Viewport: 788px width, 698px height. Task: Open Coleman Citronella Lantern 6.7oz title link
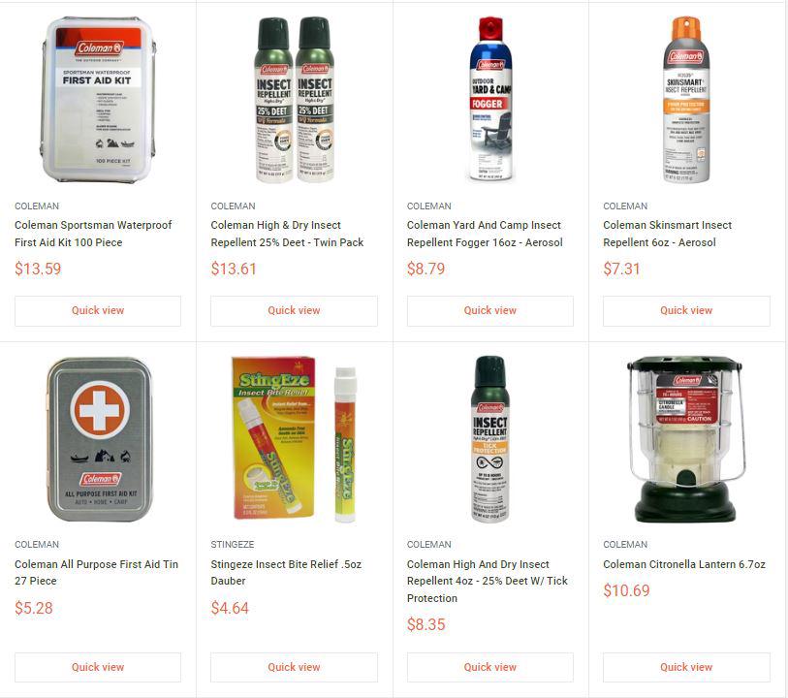pyautogui.click(x=684, y=564)
